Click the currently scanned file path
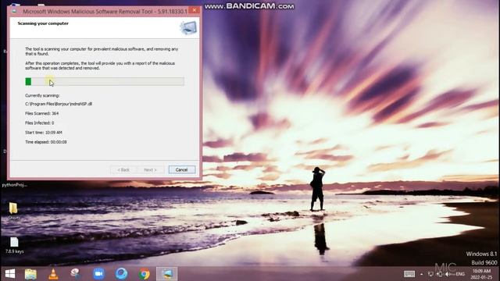 pyautogui.click(x=59, y=104)
